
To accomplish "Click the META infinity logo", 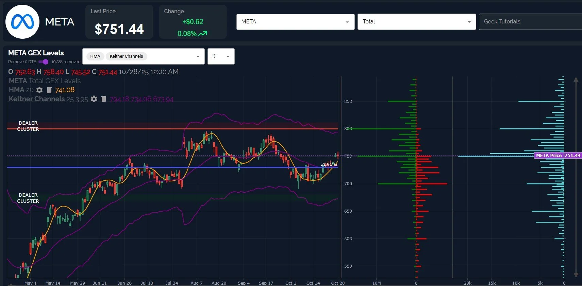I will [22, 22].
